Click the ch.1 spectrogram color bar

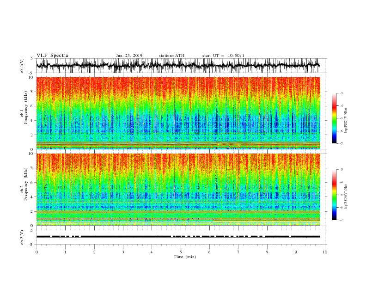[x=334, y=118]
